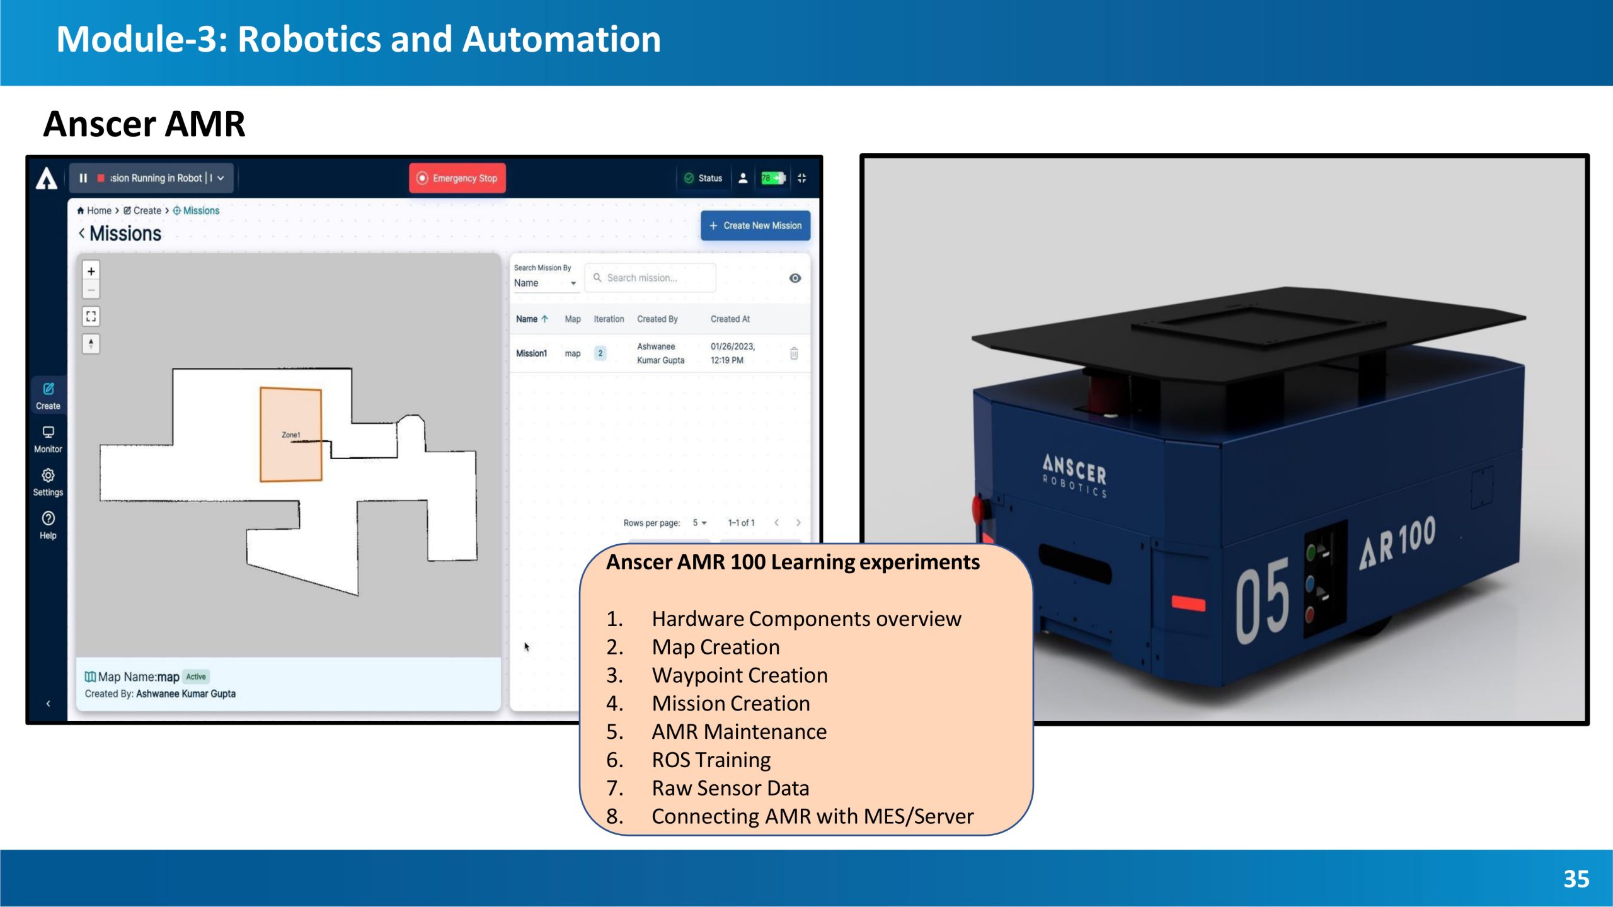Open the Search Mission By Name dropdown
1613x907 pixels.
[545, 283]
